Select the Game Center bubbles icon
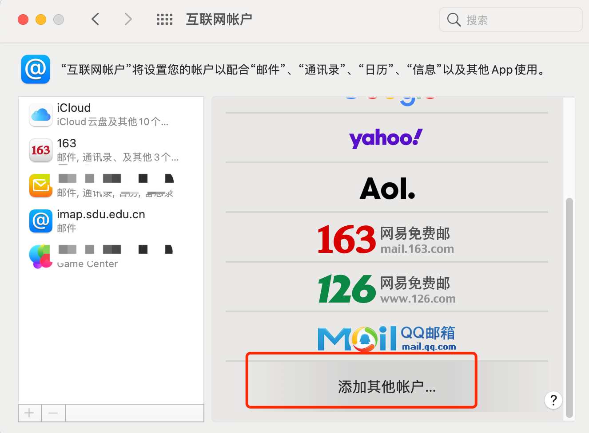589x433 pixels. [41, 256]
